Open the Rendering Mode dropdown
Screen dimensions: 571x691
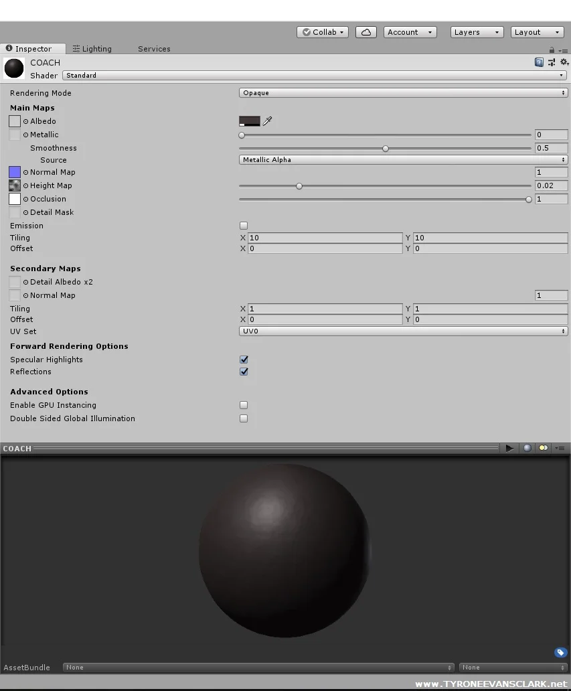click(402, 92)
